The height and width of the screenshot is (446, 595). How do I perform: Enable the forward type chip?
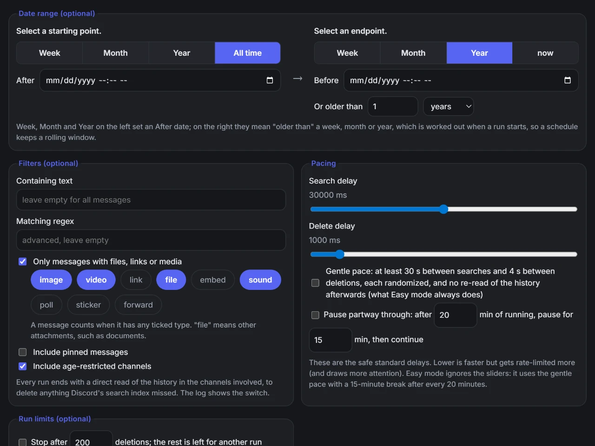tap(138, 305)
